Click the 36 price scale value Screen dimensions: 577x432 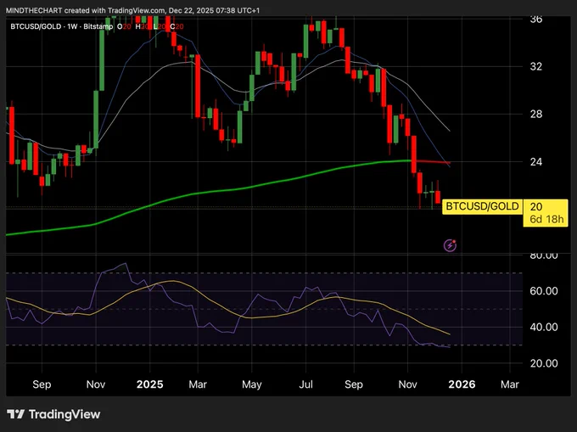(x=536, y=20)
